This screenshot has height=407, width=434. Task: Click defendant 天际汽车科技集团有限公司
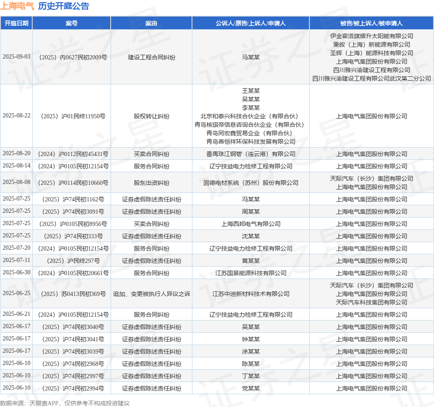371,302
